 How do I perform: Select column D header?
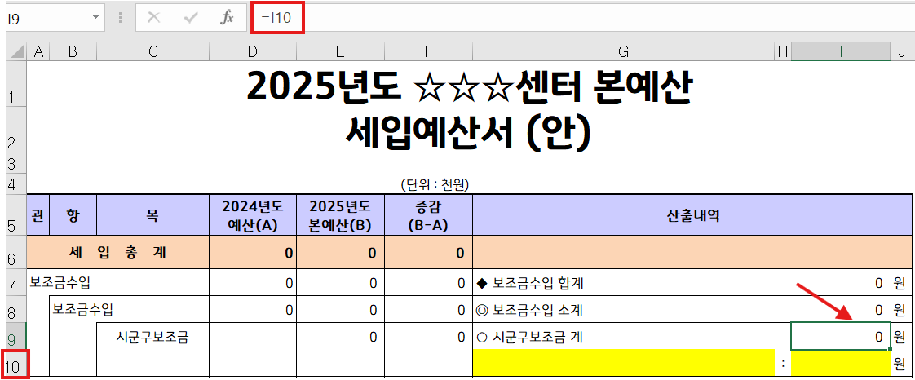click(x=252, y=52)
